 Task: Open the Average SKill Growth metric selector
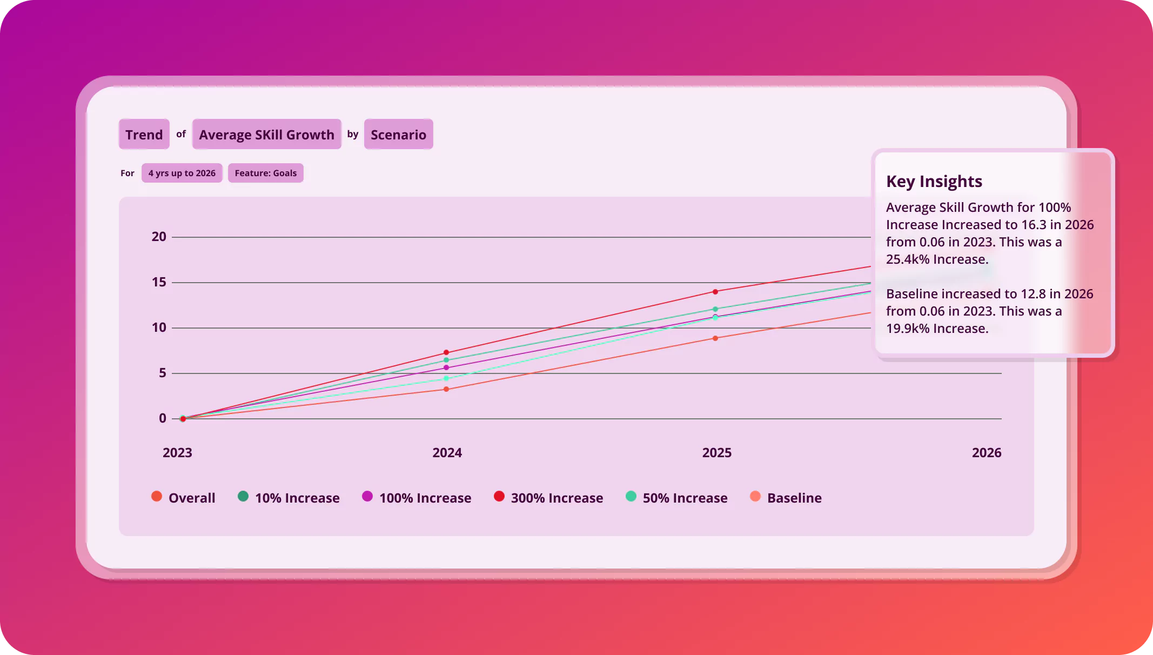point(266,135)
